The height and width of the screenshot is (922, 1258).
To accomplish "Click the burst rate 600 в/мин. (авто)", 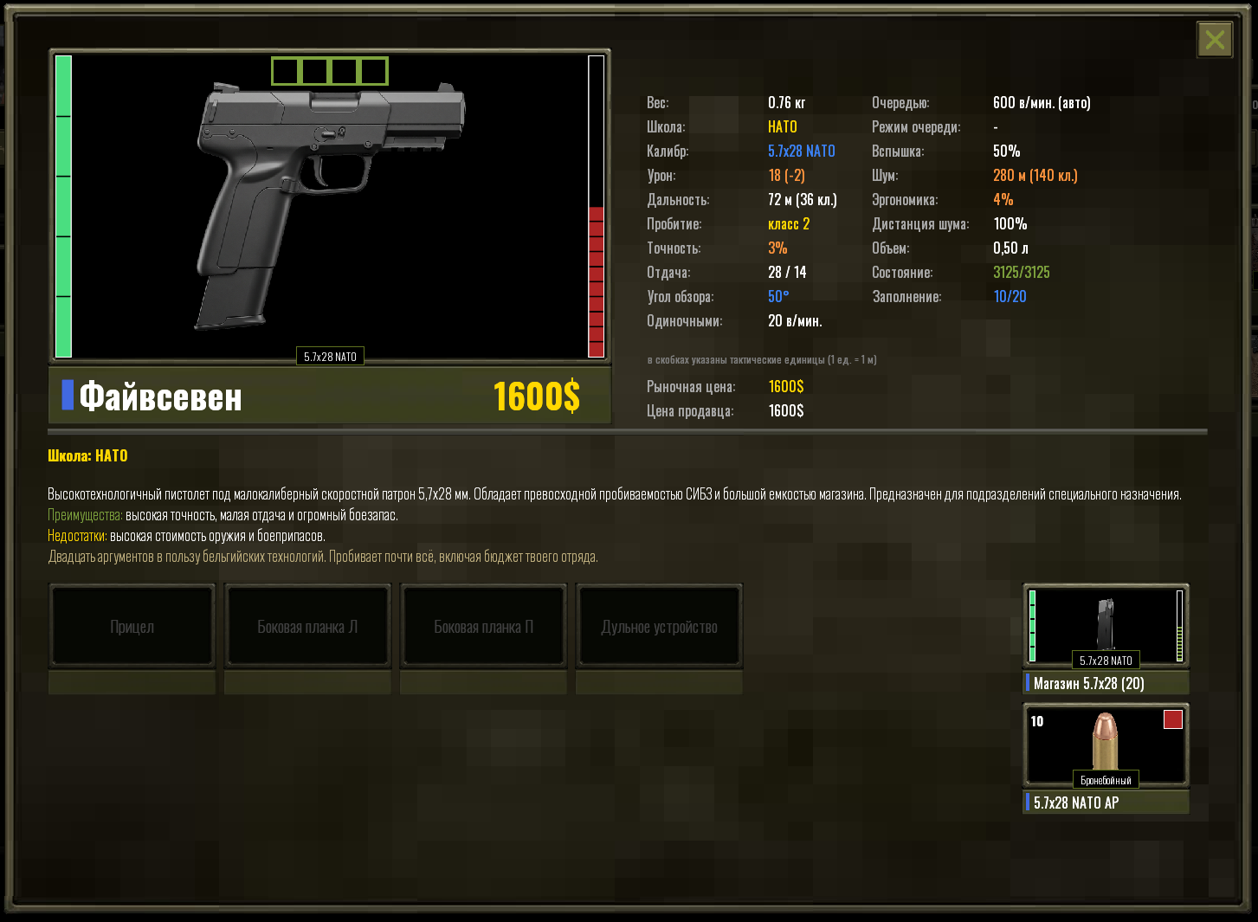I will coord(1042,102).
